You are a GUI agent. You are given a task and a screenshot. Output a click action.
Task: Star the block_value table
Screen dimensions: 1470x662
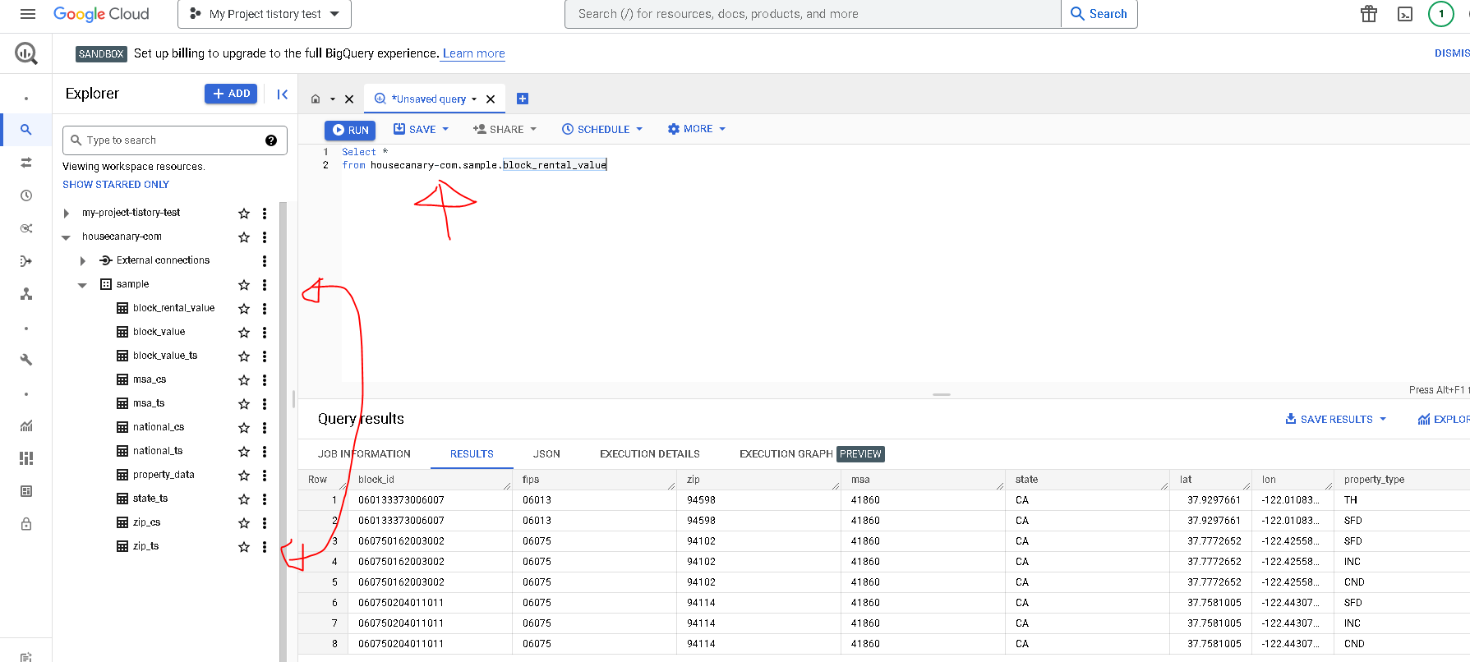click(244, 333)
